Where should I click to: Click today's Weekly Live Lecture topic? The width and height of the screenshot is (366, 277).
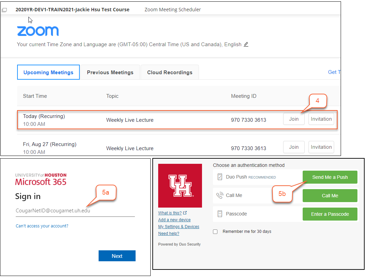[x=130, y=120]
